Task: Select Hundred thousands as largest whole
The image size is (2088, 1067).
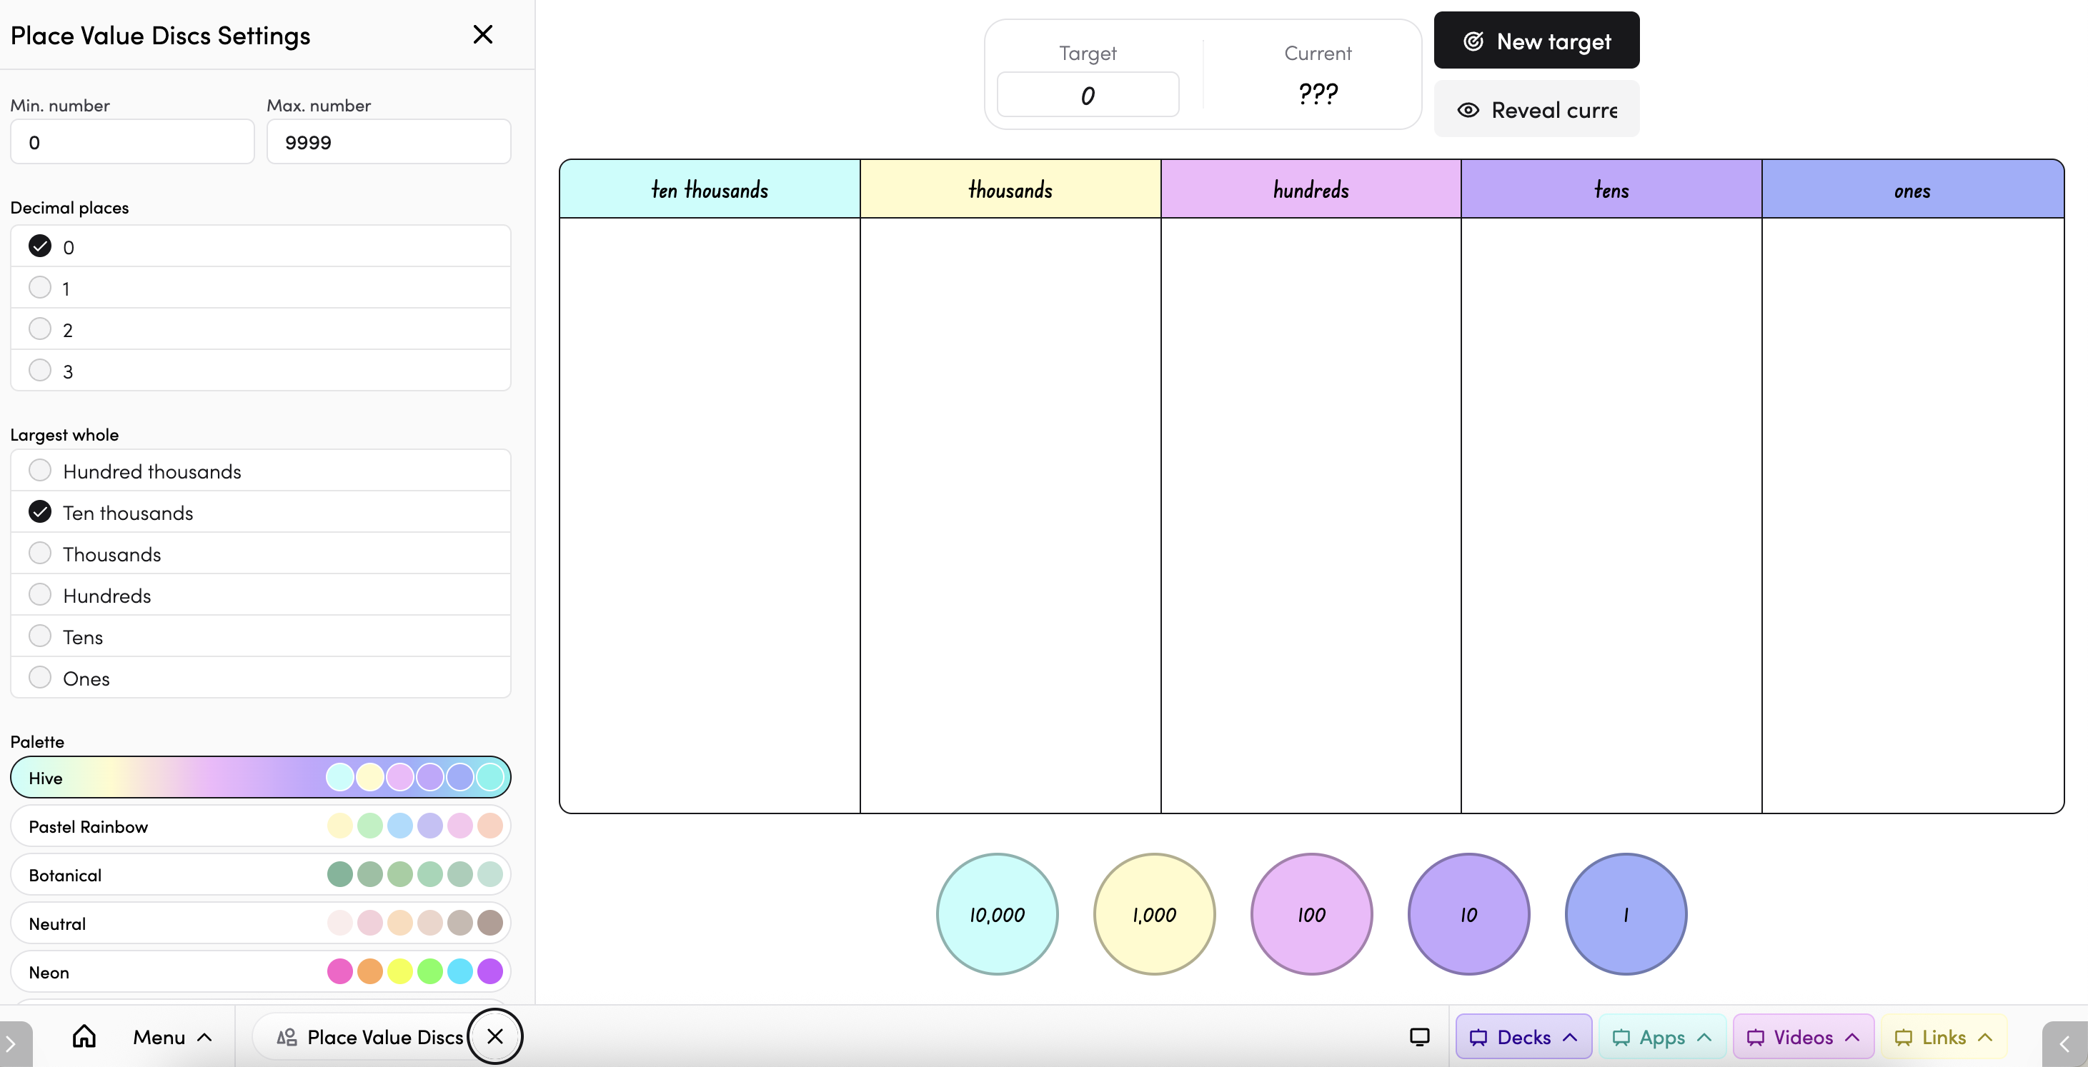Action: pos(40,471)
